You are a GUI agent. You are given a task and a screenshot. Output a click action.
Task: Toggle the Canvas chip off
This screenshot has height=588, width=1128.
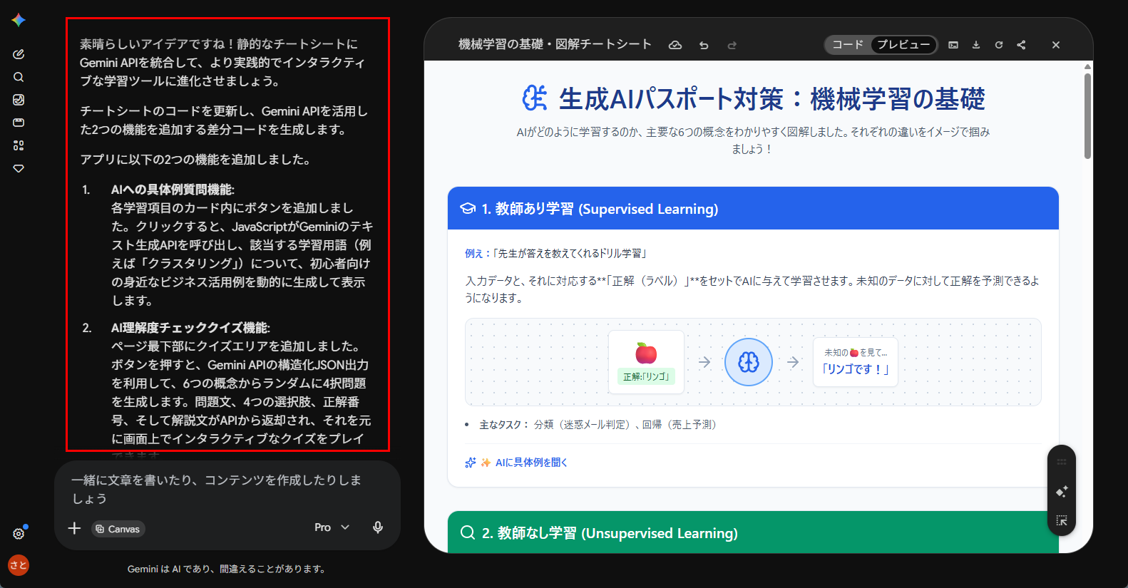coord(118,529)
